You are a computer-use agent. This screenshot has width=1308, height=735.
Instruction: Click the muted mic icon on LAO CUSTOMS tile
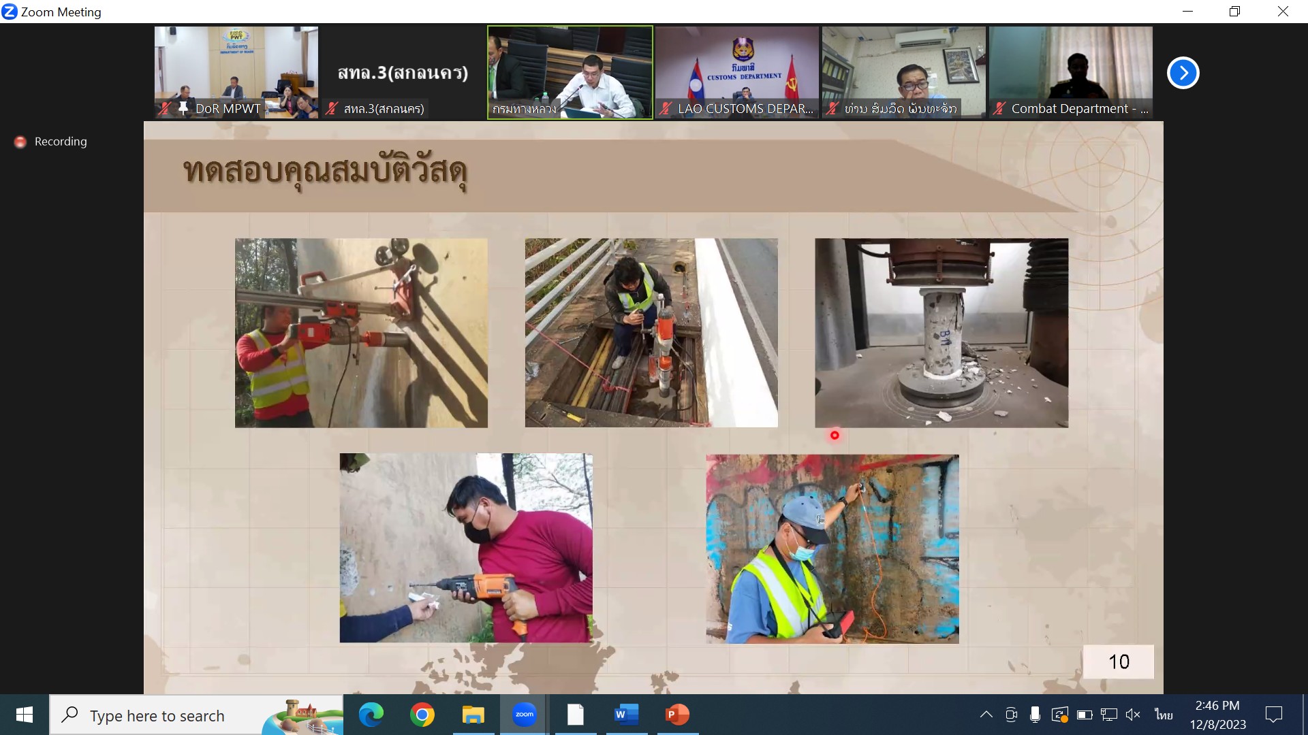[x=666, y=108]
